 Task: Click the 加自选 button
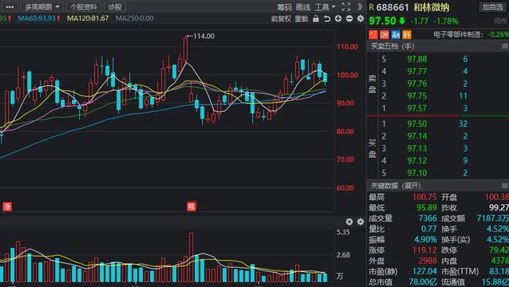coord(493,7)
